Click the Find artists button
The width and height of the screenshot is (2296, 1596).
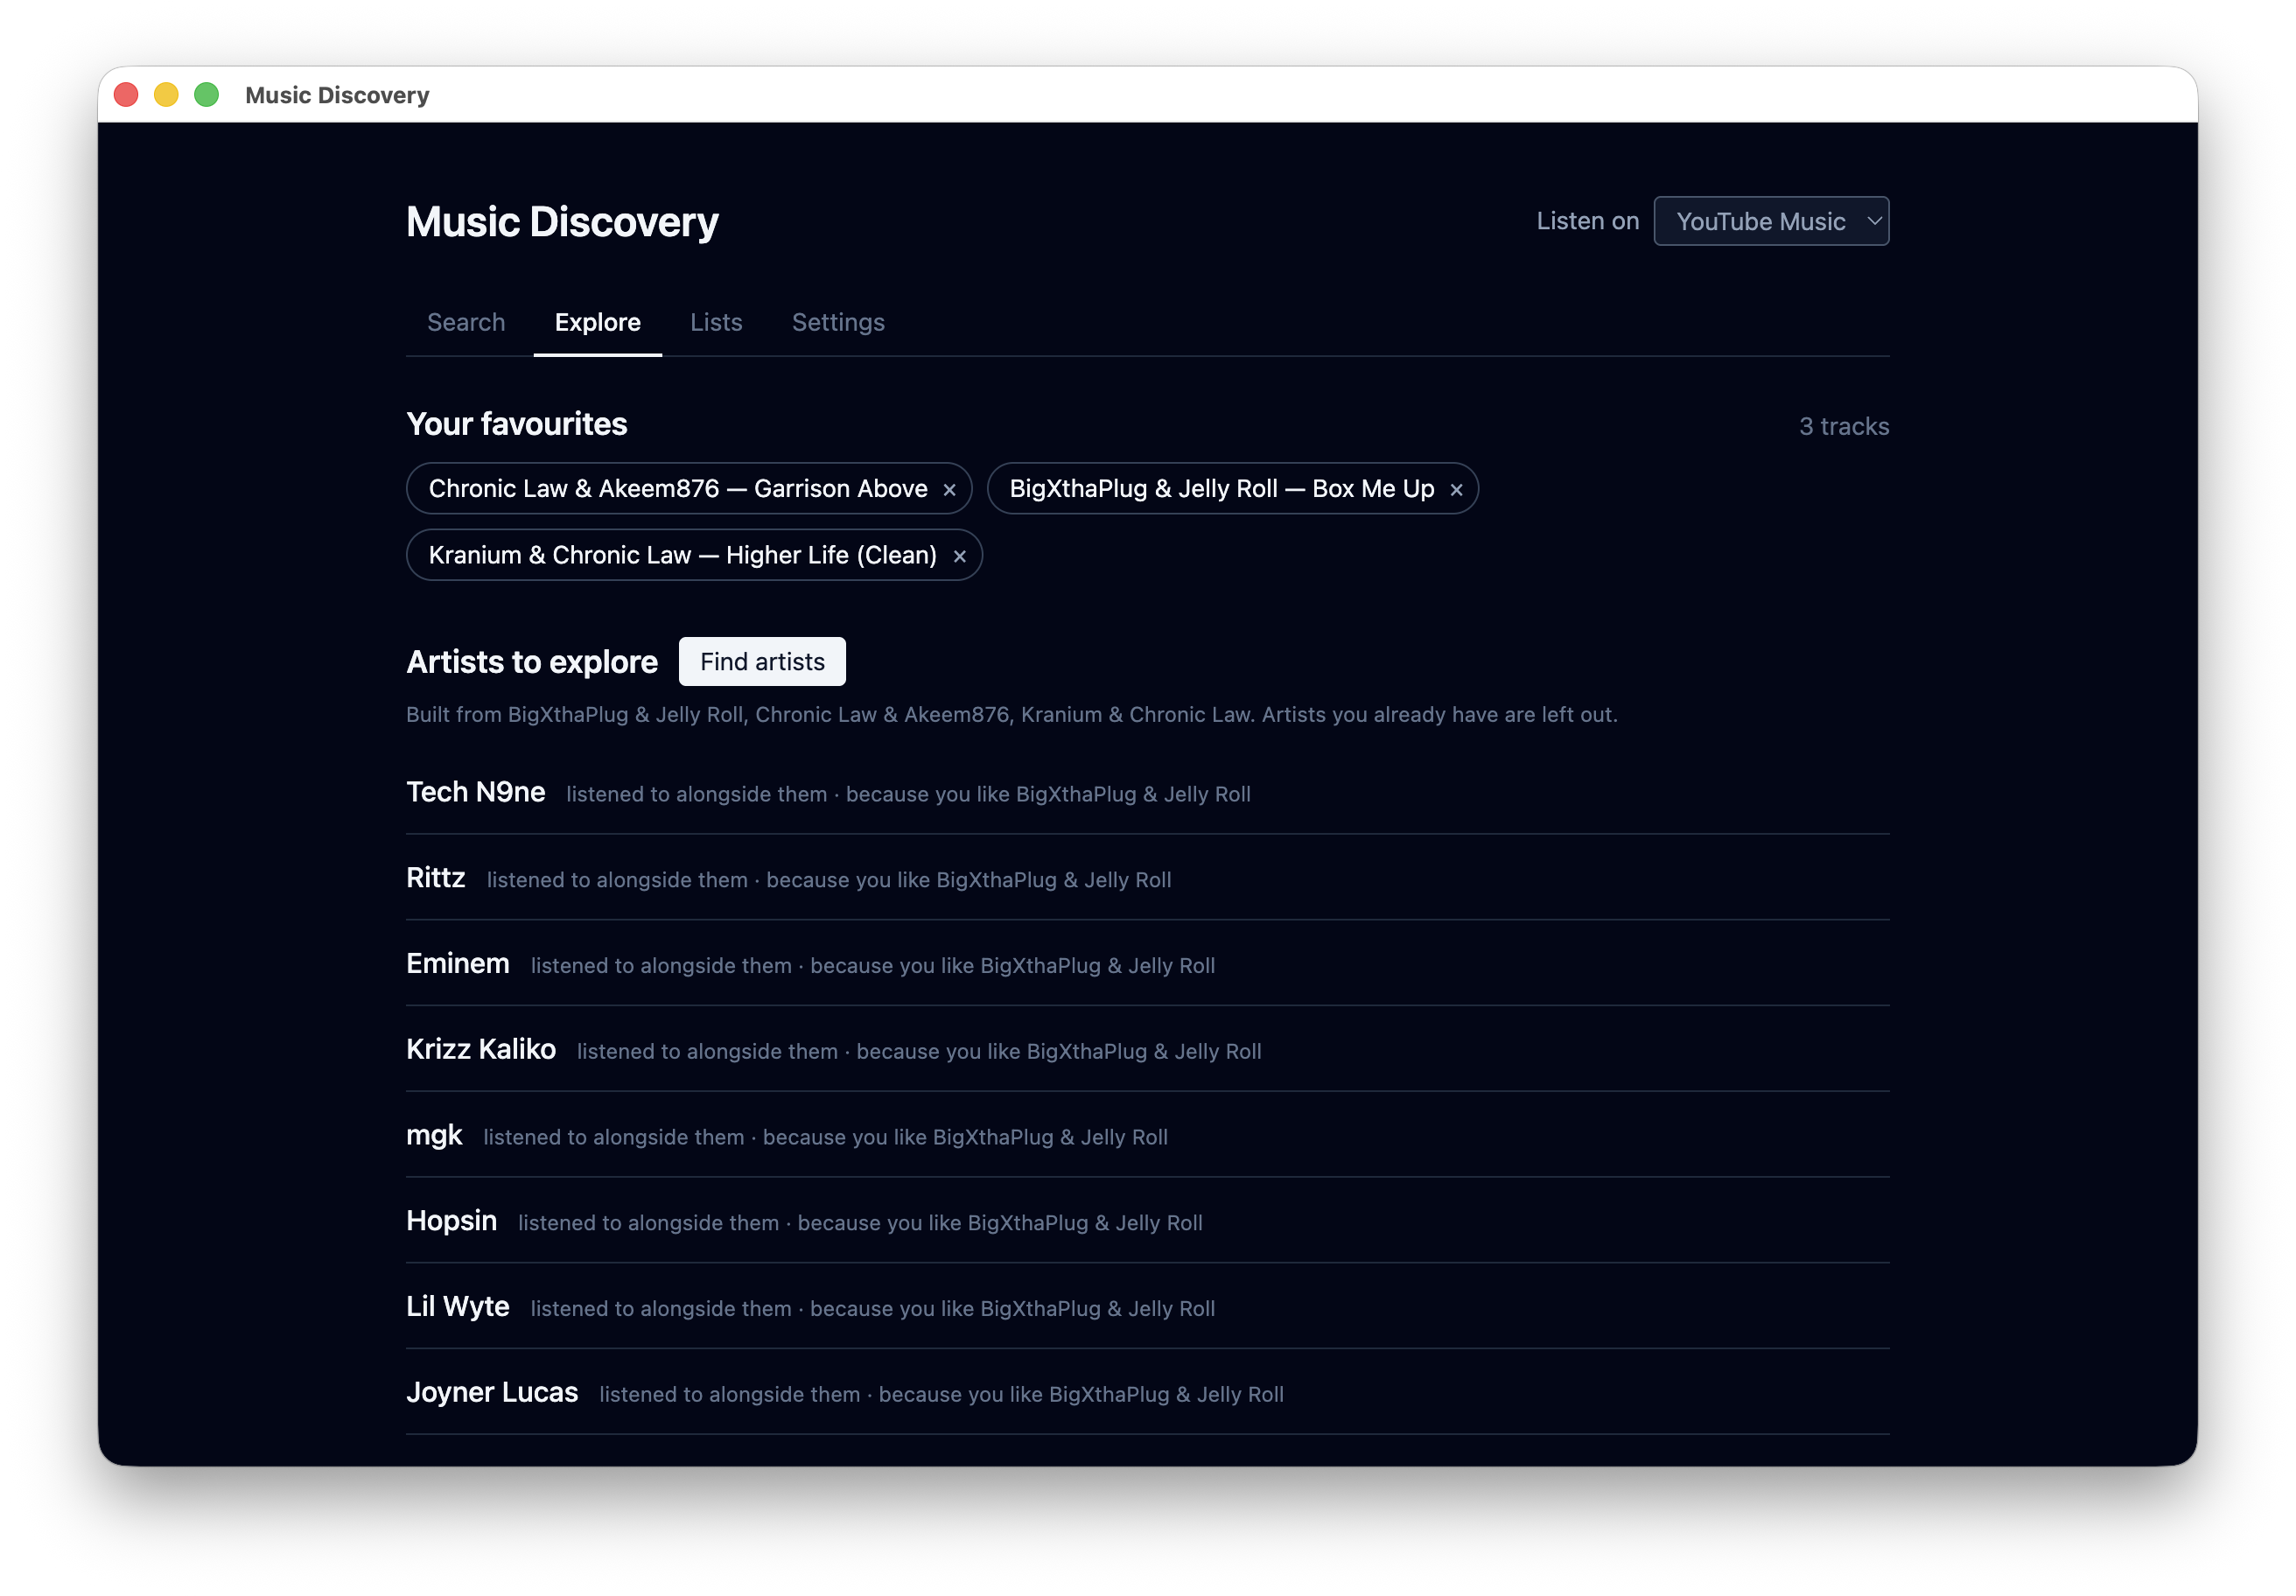[762, 661]
